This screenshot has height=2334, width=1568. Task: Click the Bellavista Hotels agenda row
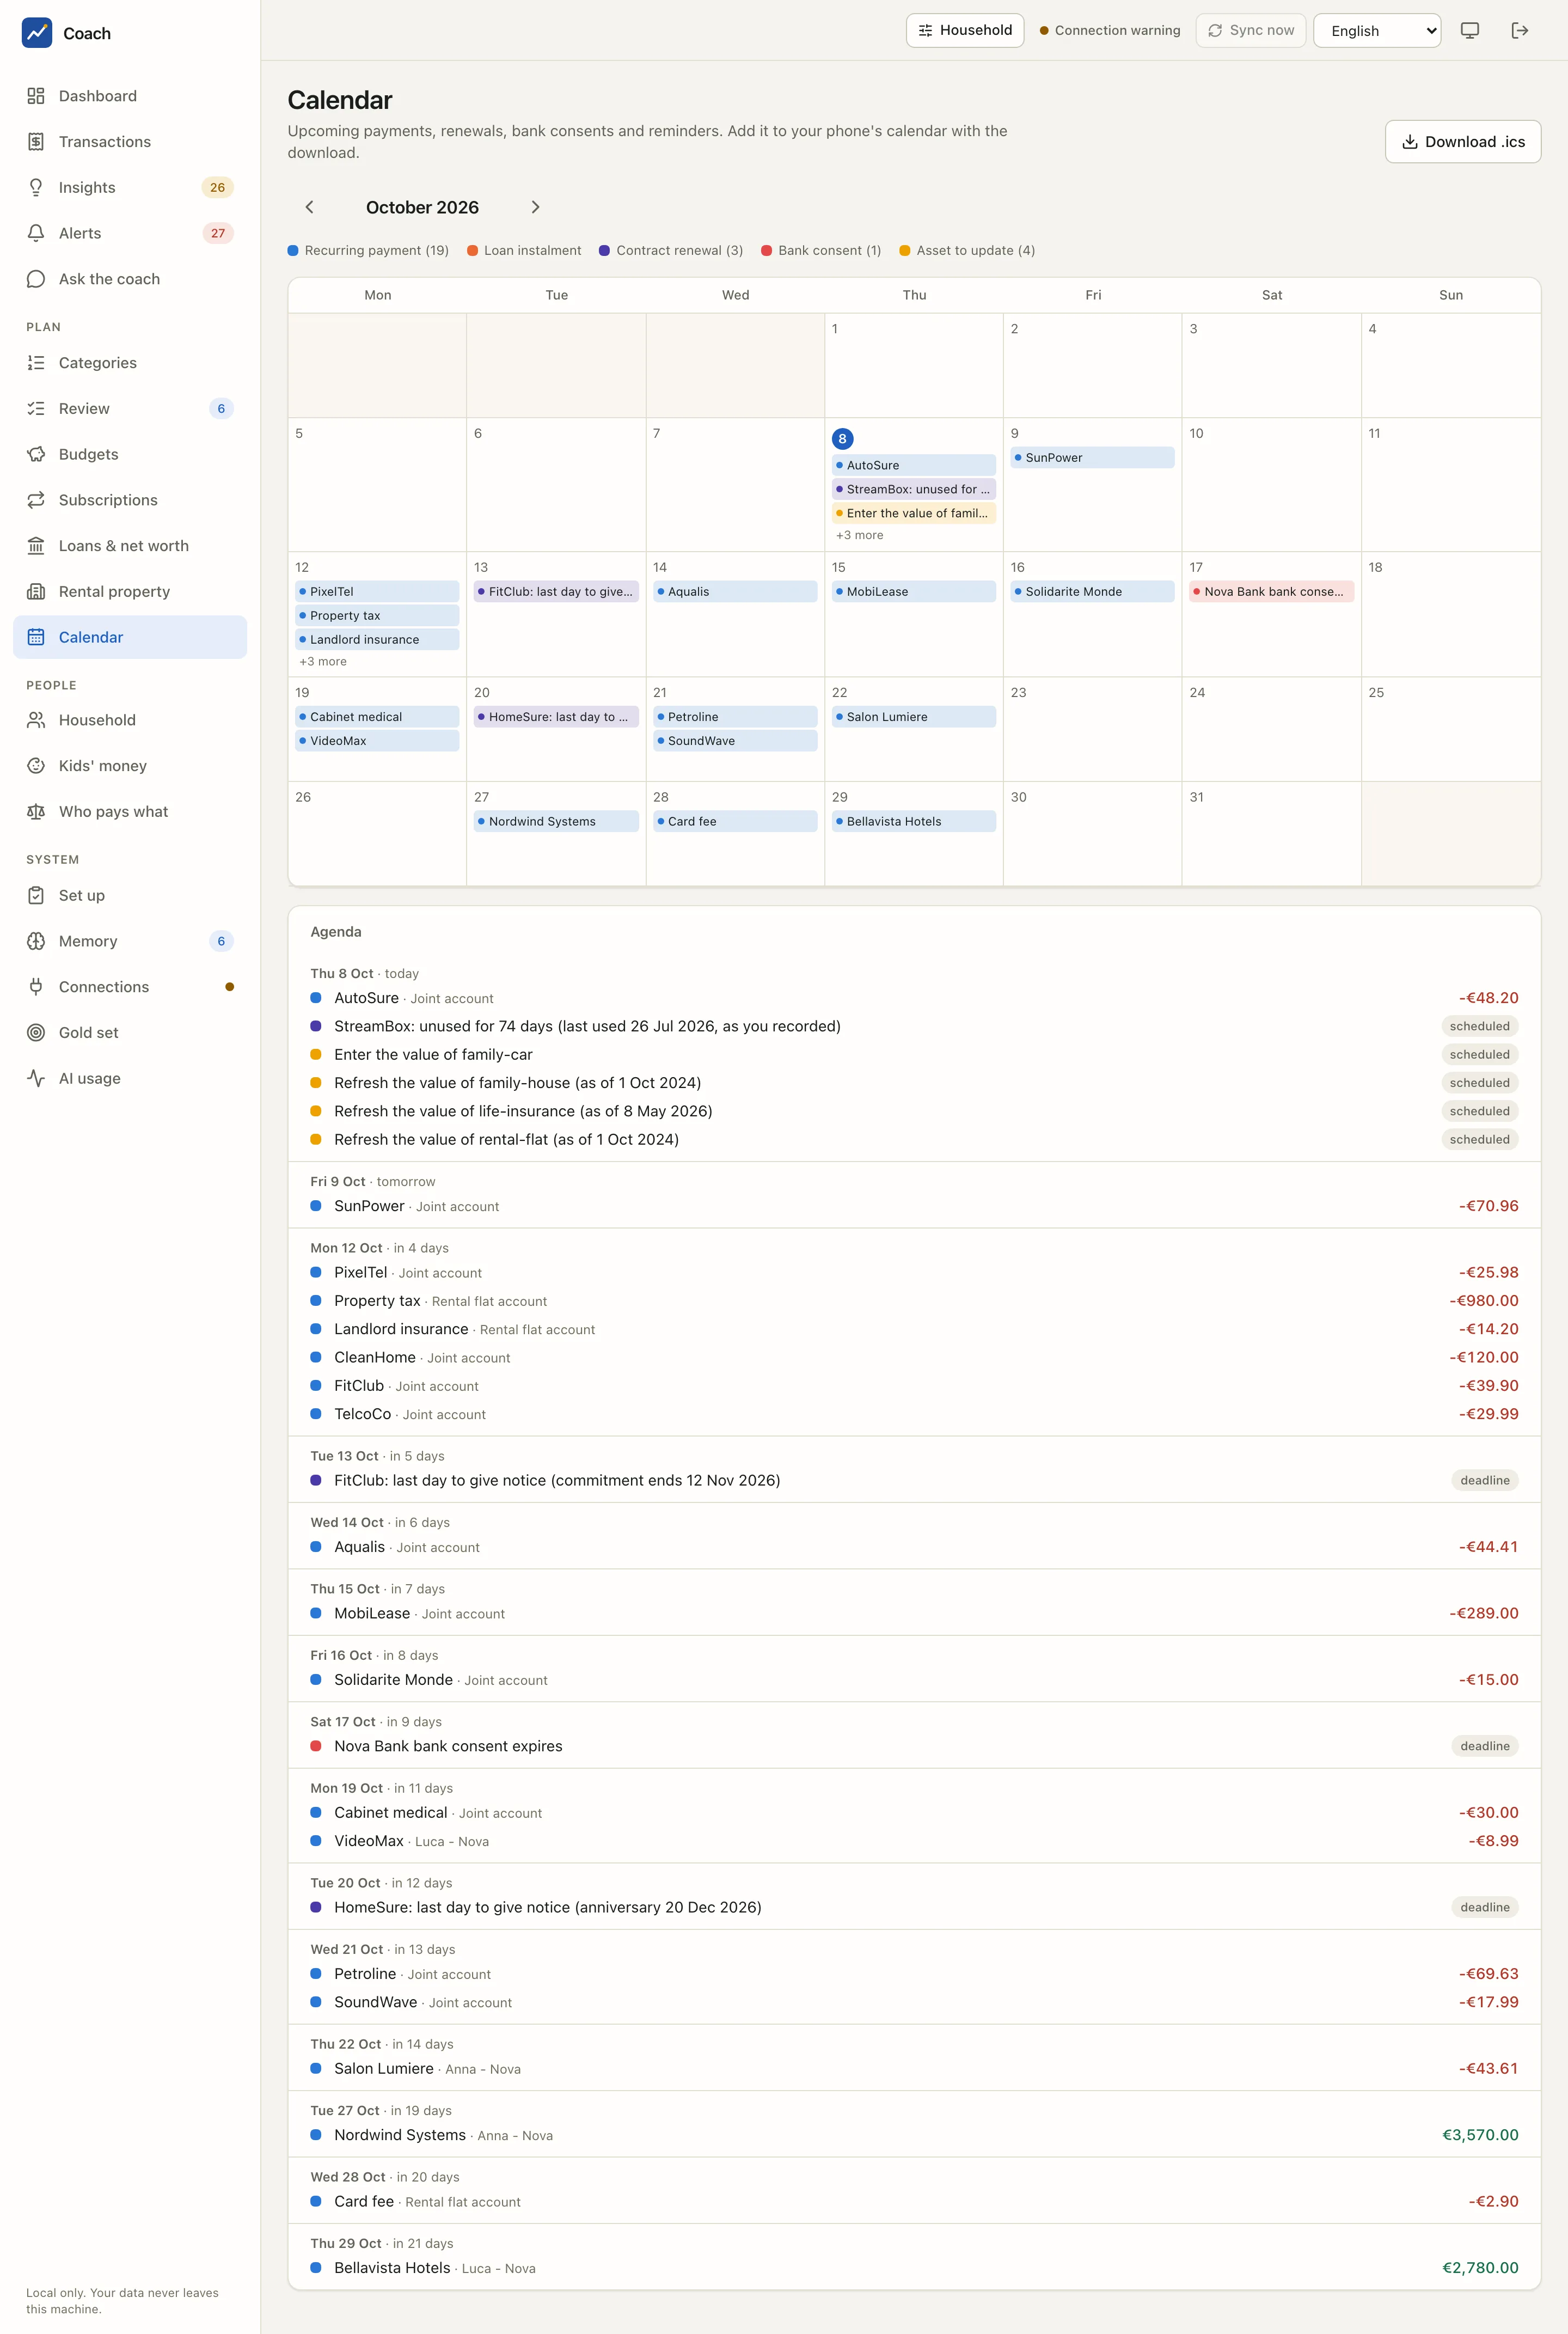pyautogui.click(x=914, y=2268)
